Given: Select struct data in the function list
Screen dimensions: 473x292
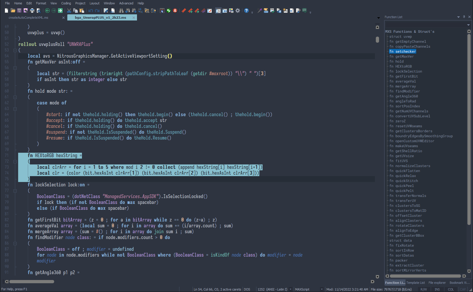Looking at the screenshot, I should click(x=400, y=241).
